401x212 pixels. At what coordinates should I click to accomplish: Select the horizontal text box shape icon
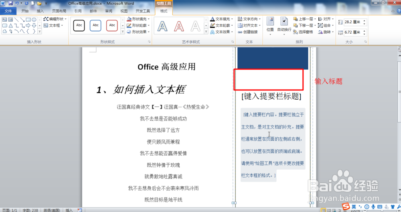point(4,20)
